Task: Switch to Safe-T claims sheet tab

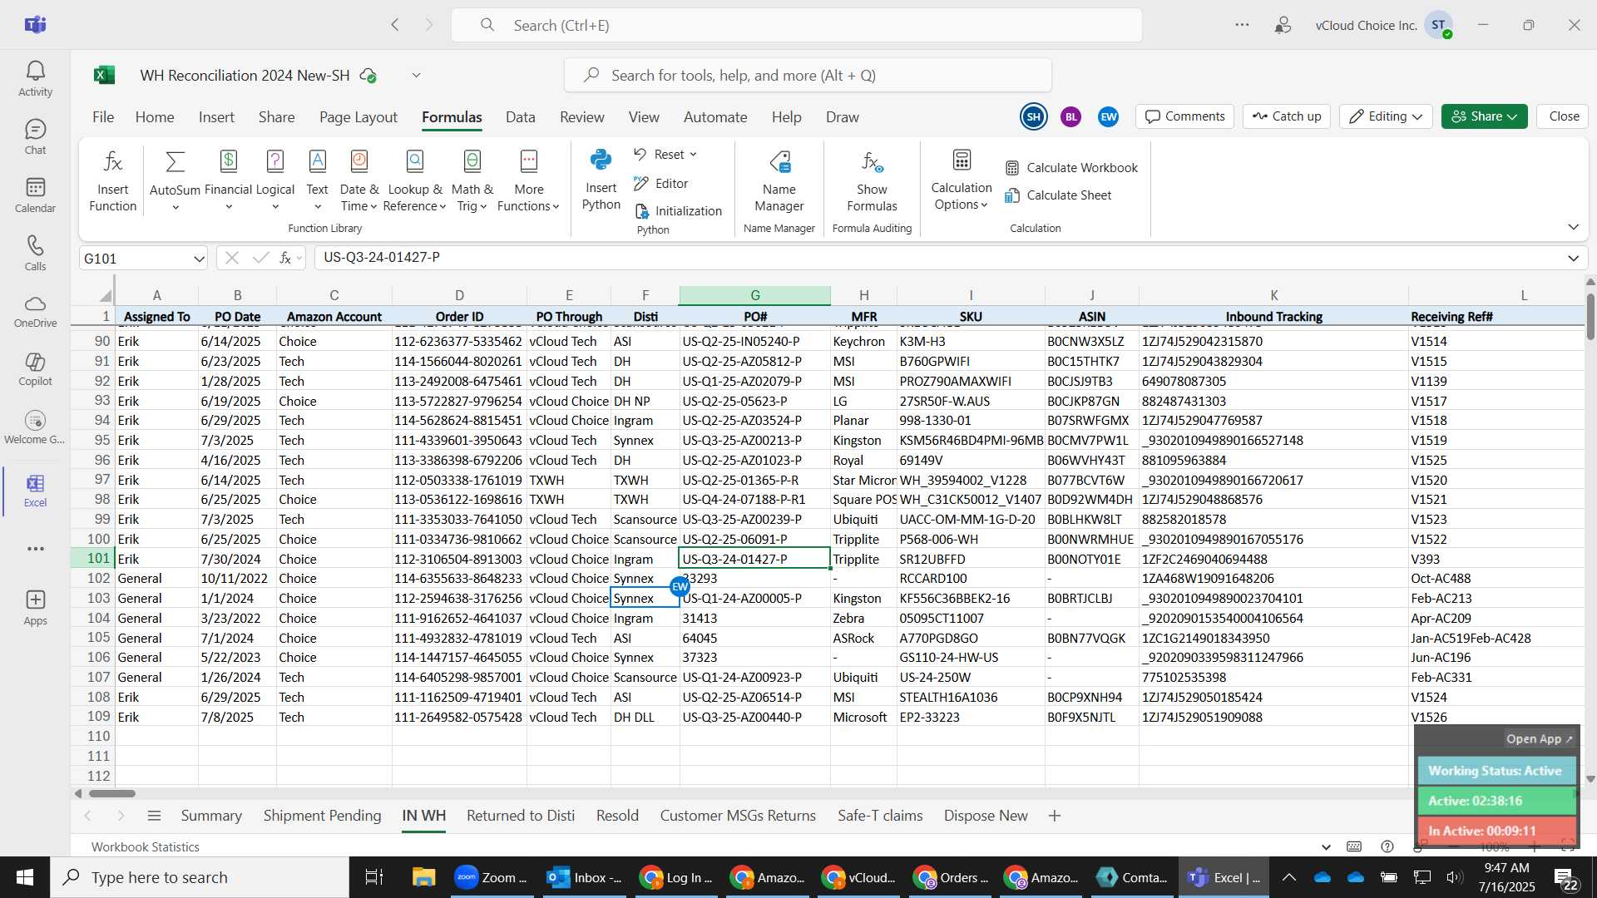Action: 880,816
